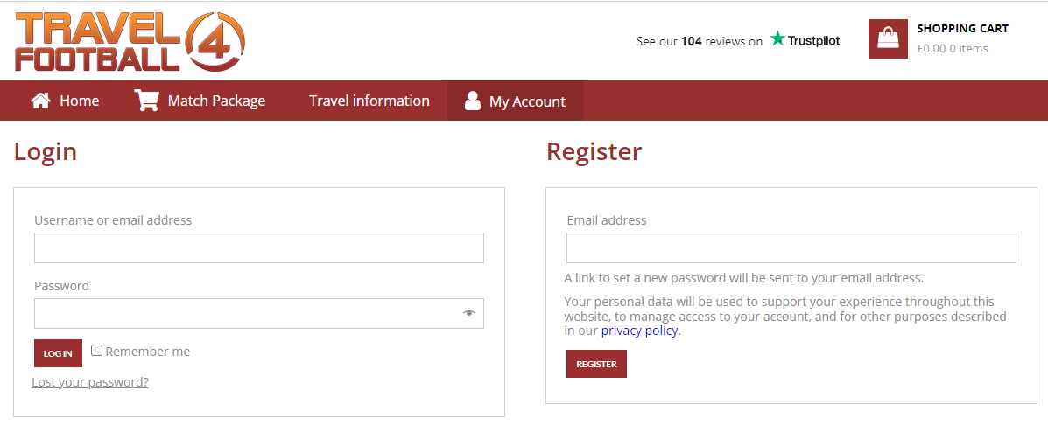Open the My Account menu label
This screenshot has height=425, width=1048.
[527, 101]
